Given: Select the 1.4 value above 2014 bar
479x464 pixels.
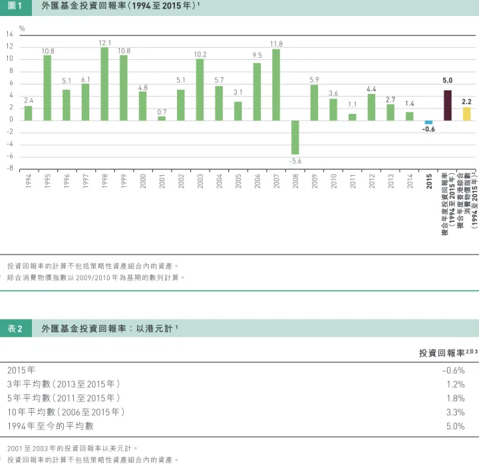Looking at the screenshot, I should 410,104.
